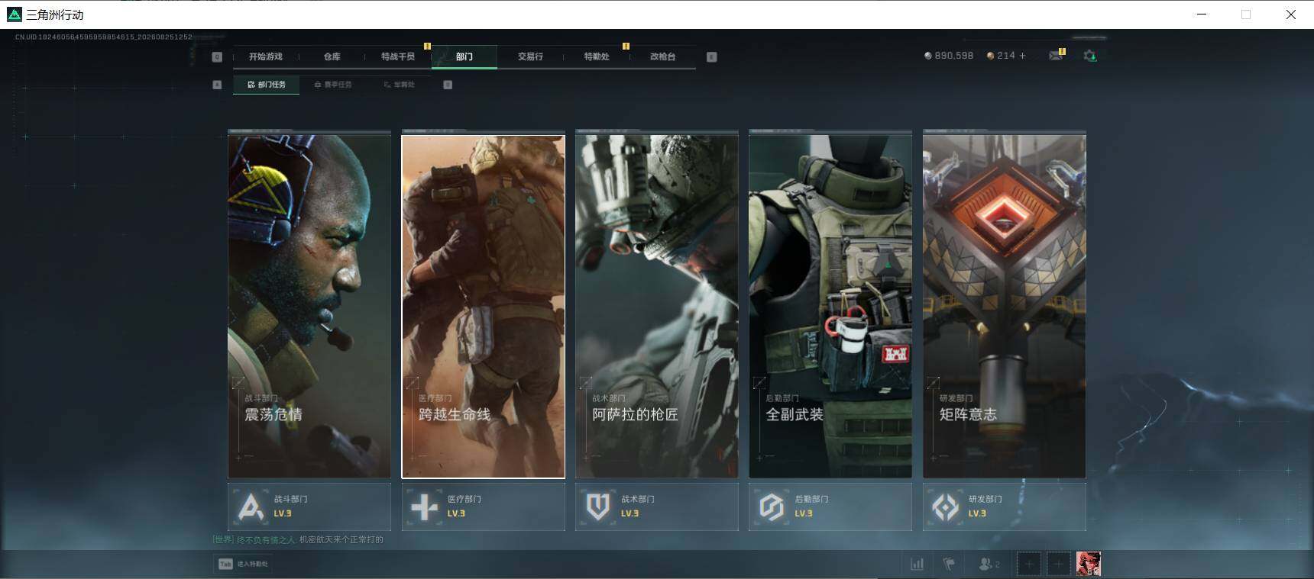The height and width of the screenshot is (579, 1314).
Task: Click the key hint left of 部门任务
Action: point(217,85)
